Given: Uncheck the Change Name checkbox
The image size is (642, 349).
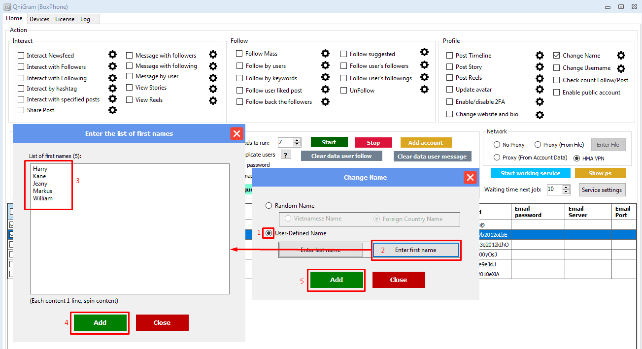Looking at the screenshot, I should pyautogui.click(x=557, y=56).
